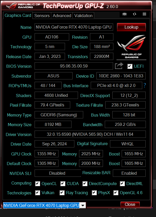
Task: Select the Graphics Card tab
Action: click(x=18, y=15)
